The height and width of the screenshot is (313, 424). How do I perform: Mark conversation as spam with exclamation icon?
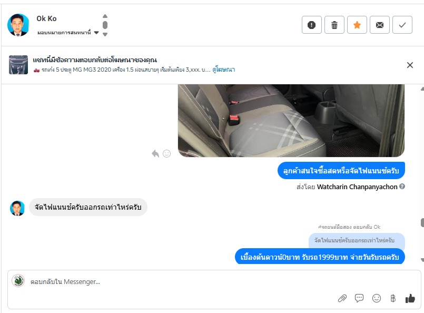311,25
